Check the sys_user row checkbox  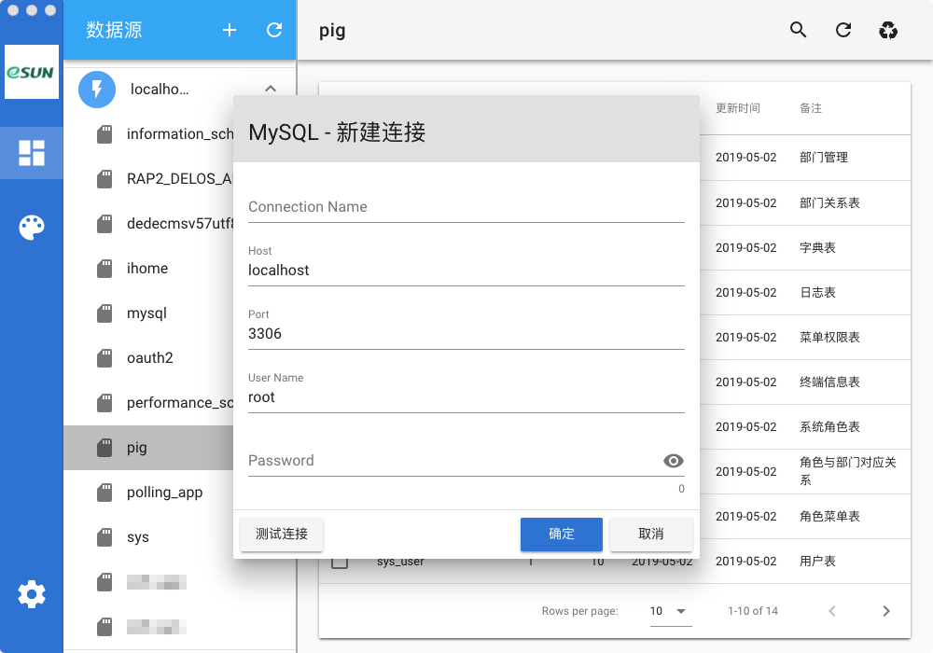click(x=340, y=561)
